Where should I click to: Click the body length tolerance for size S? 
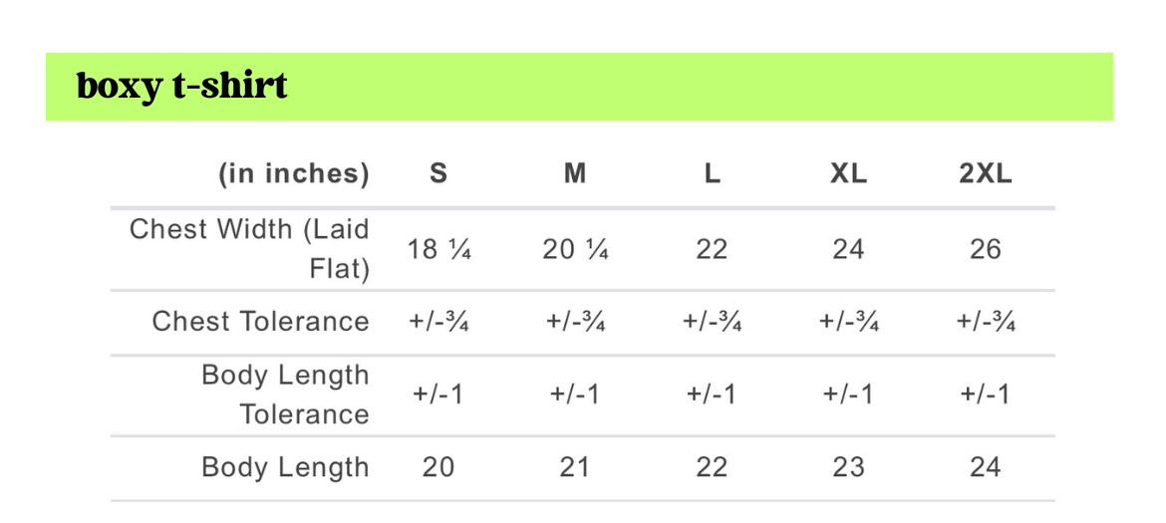[438, 394]
